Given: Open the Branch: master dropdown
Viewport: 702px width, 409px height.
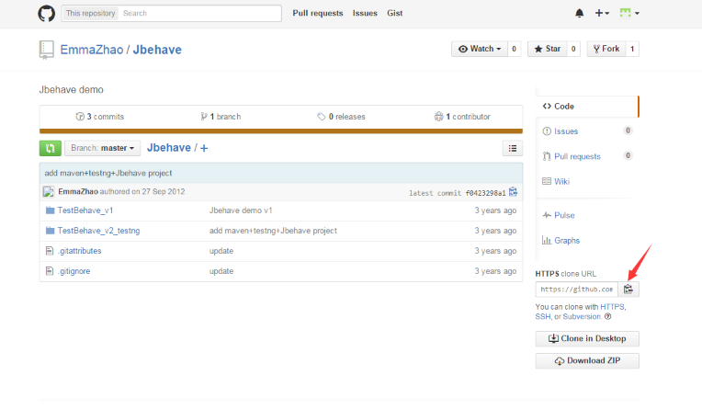Looking at the screenshot, I should coord(103,148).
